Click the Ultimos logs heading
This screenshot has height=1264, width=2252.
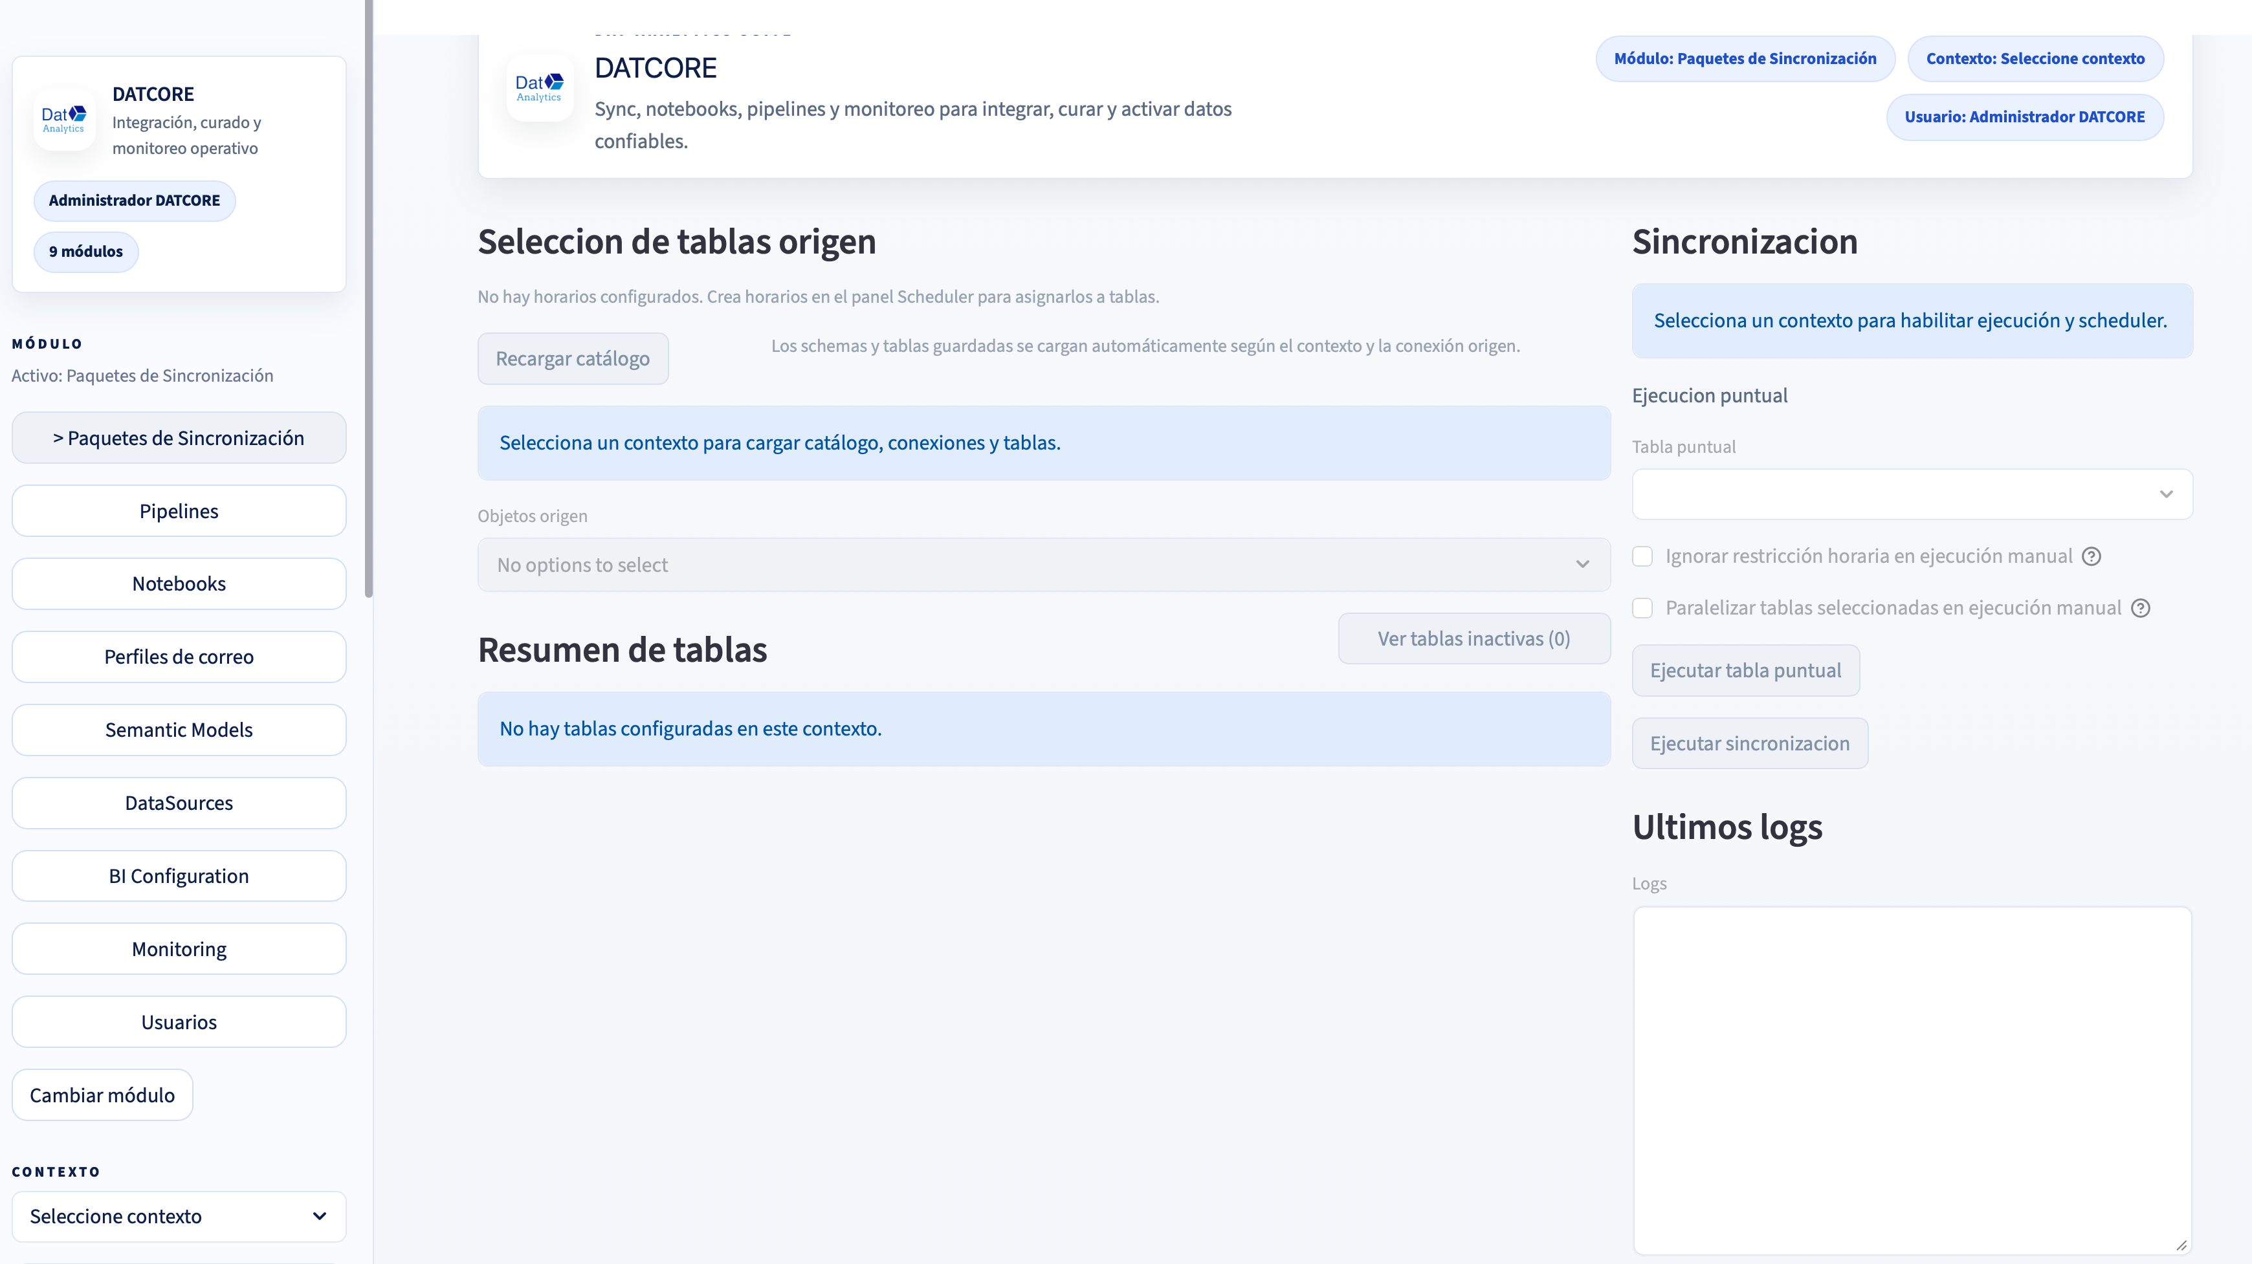pos(1727,827)
